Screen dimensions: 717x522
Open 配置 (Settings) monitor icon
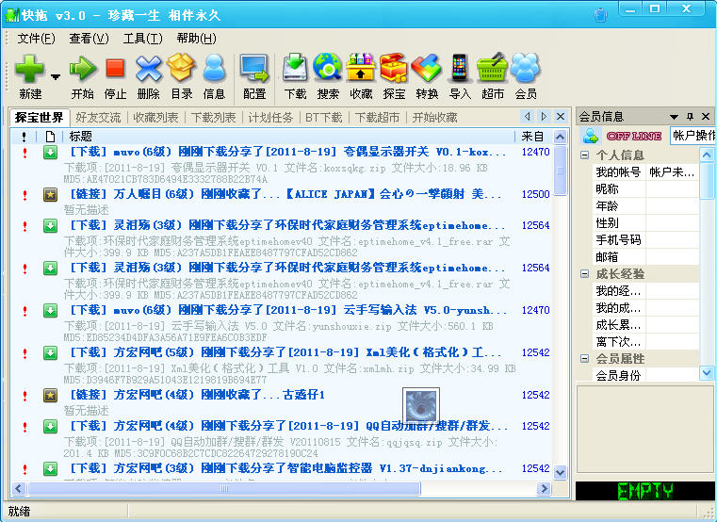click(254, 69)
